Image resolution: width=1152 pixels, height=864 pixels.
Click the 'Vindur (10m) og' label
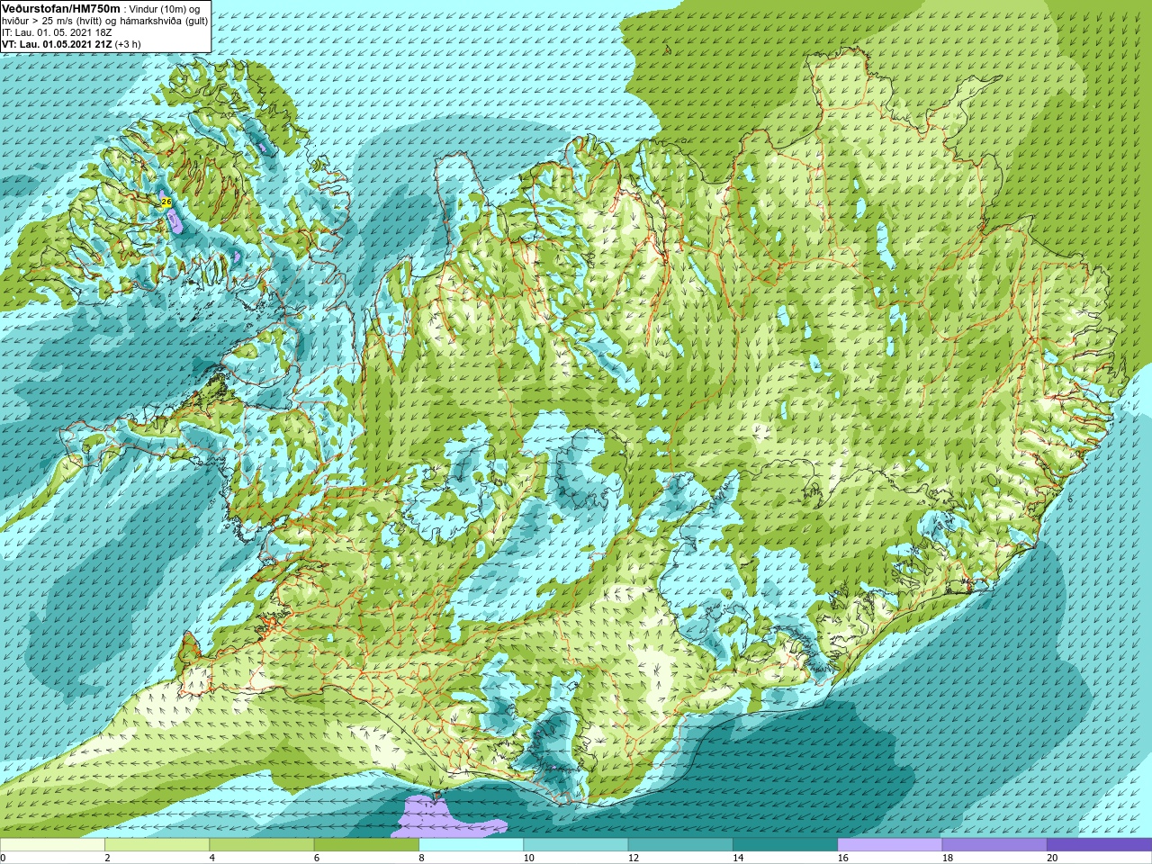point(165,9)
